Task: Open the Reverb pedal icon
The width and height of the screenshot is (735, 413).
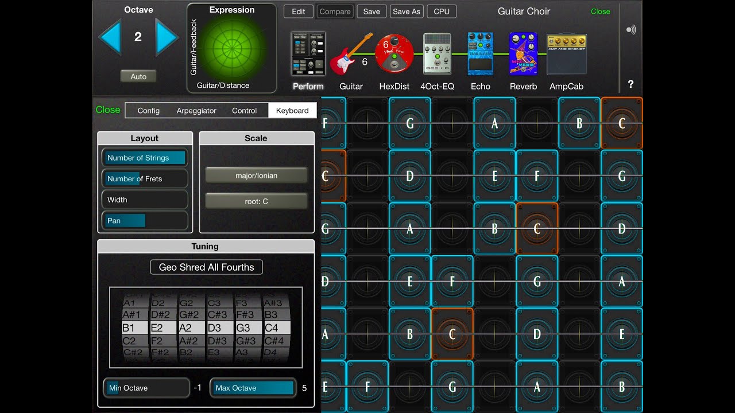Action: point(523,54)
